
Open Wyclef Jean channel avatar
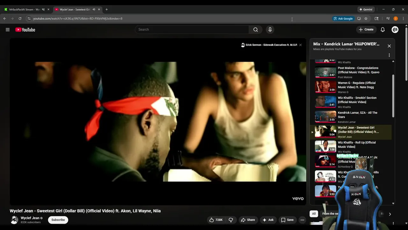coord(14,220)
